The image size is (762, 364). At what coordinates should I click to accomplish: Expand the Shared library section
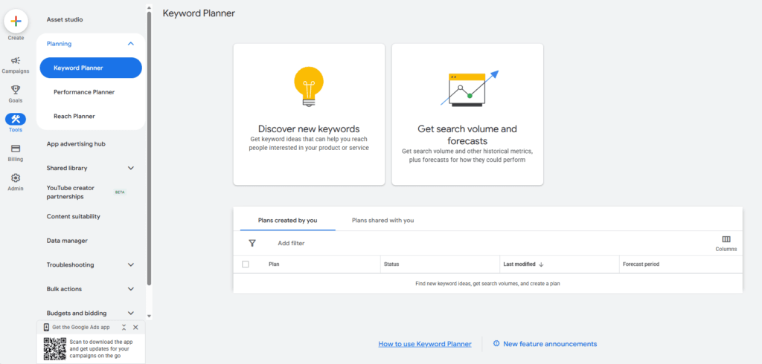pyautogui.click(x=130, y=168)
